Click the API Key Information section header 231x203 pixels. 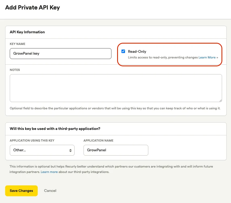[x=27, y=32]
